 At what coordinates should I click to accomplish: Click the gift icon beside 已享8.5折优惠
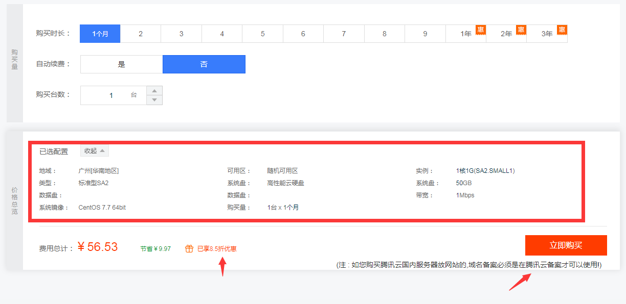189,249
